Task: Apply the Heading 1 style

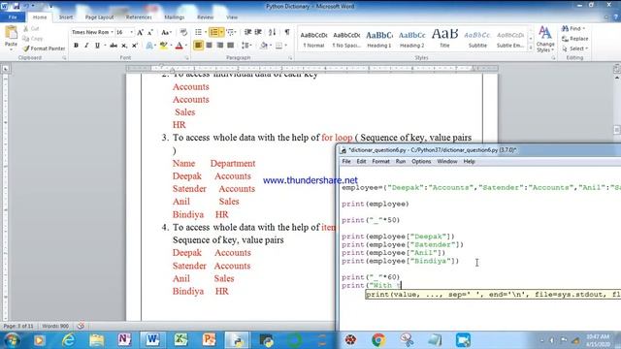Action: pyautogui.click(x=379, y=39)
